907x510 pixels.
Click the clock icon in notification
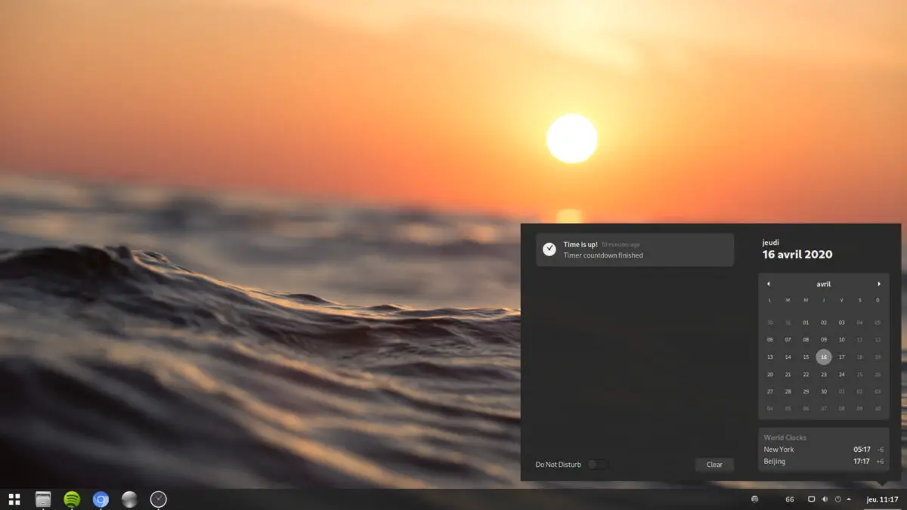coord(549,249)
